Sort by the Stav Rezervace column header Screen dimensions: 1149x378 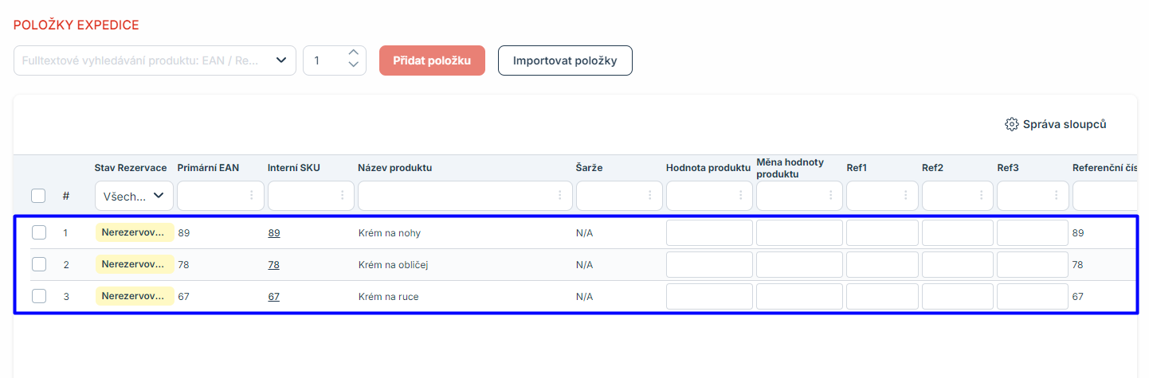(x=131, y=168)
